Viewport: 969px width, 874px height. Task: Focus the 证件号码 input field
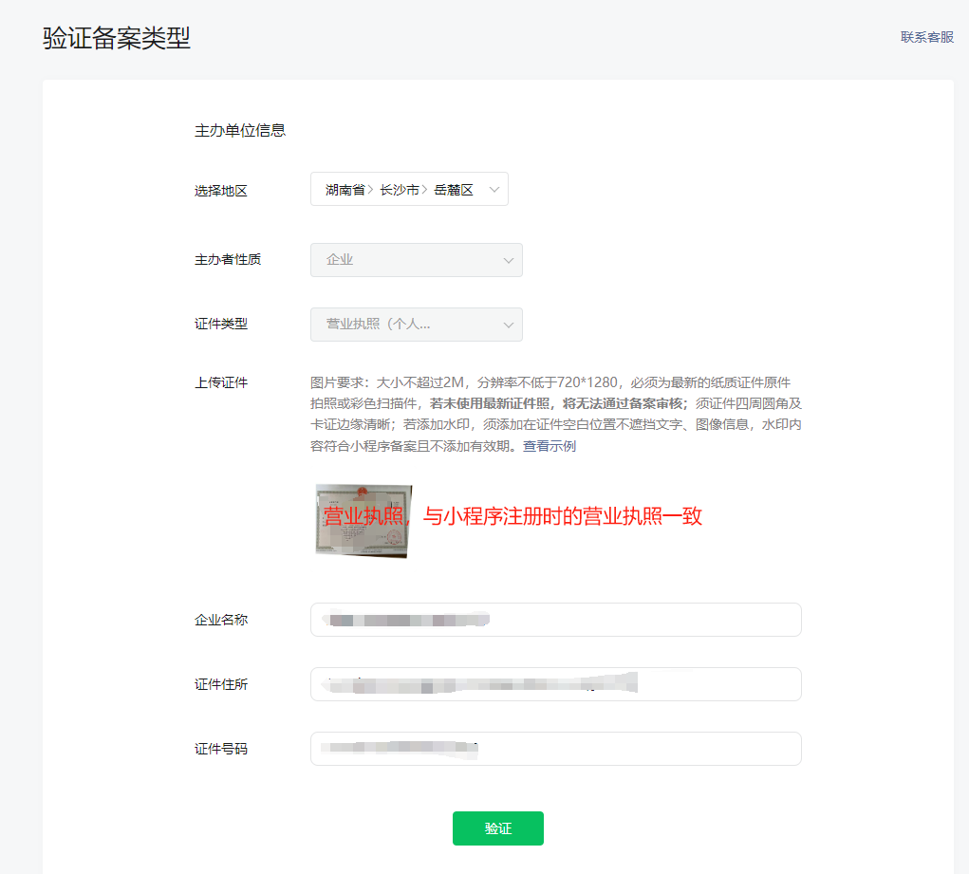pyautogui.click(x=555, y=749)
